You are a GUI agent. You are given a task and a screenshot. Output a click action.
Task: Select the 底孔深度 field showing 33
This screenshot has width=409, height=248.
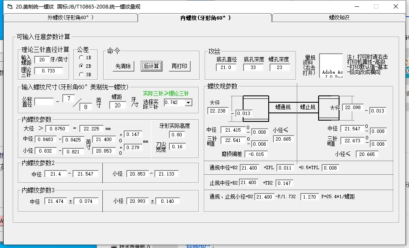[x=254, y=67]
